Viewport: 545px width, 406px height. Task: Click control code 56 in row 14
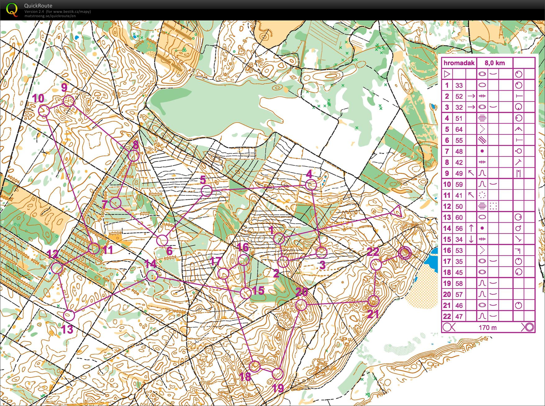(459, 229)
